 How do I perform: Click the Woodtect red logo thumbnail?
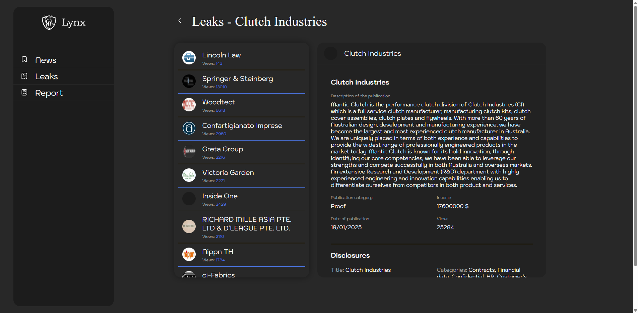pos(189,105)
